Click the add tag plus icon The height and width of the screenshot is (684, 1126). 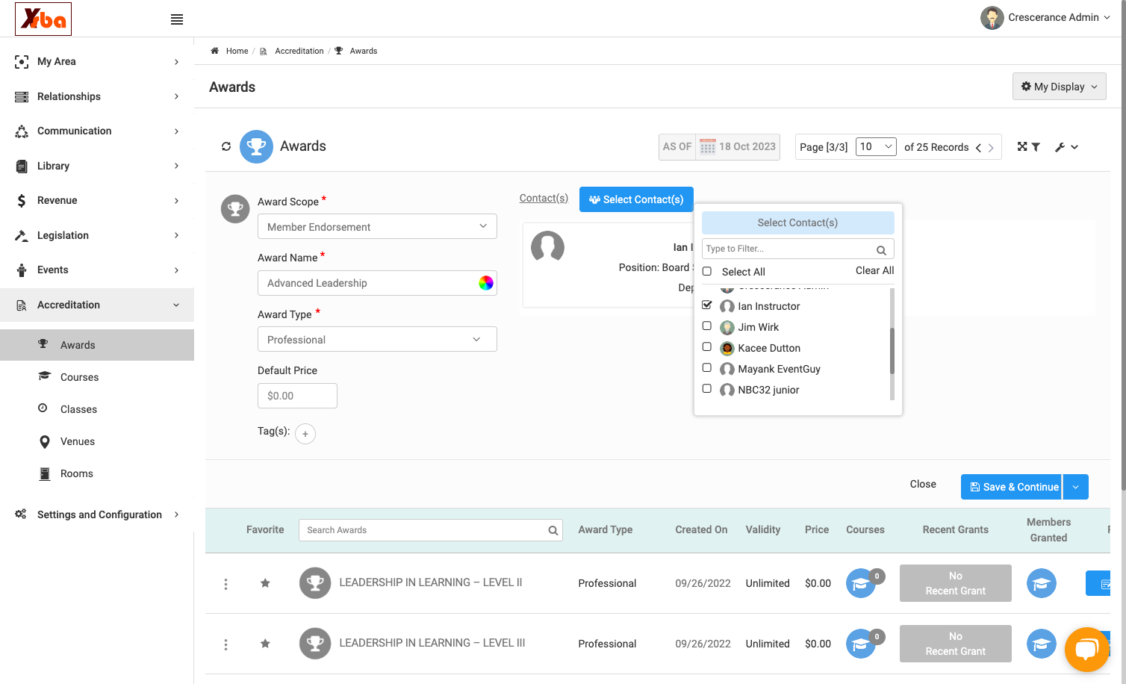click(x=305, y=434)
